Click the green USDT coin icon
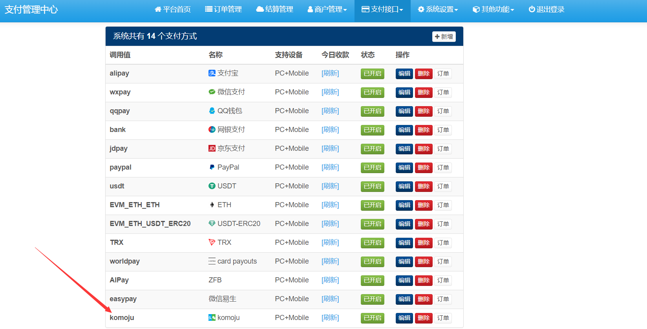This screenshot has height=329, width=647. (x=212, y=186)
